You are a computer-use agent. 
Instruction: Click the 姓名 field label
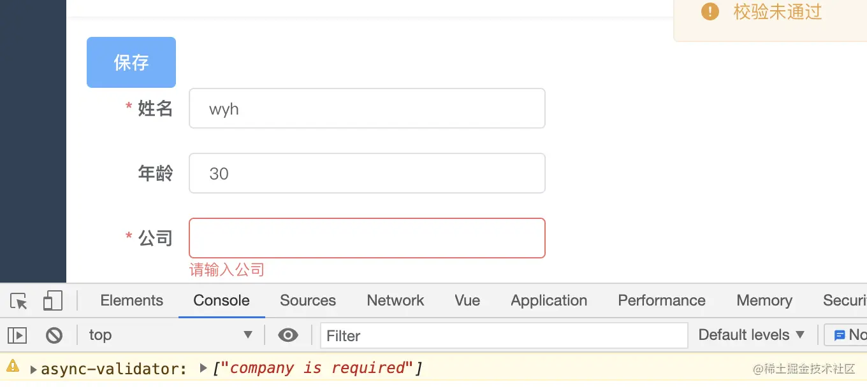pos(156,108)
